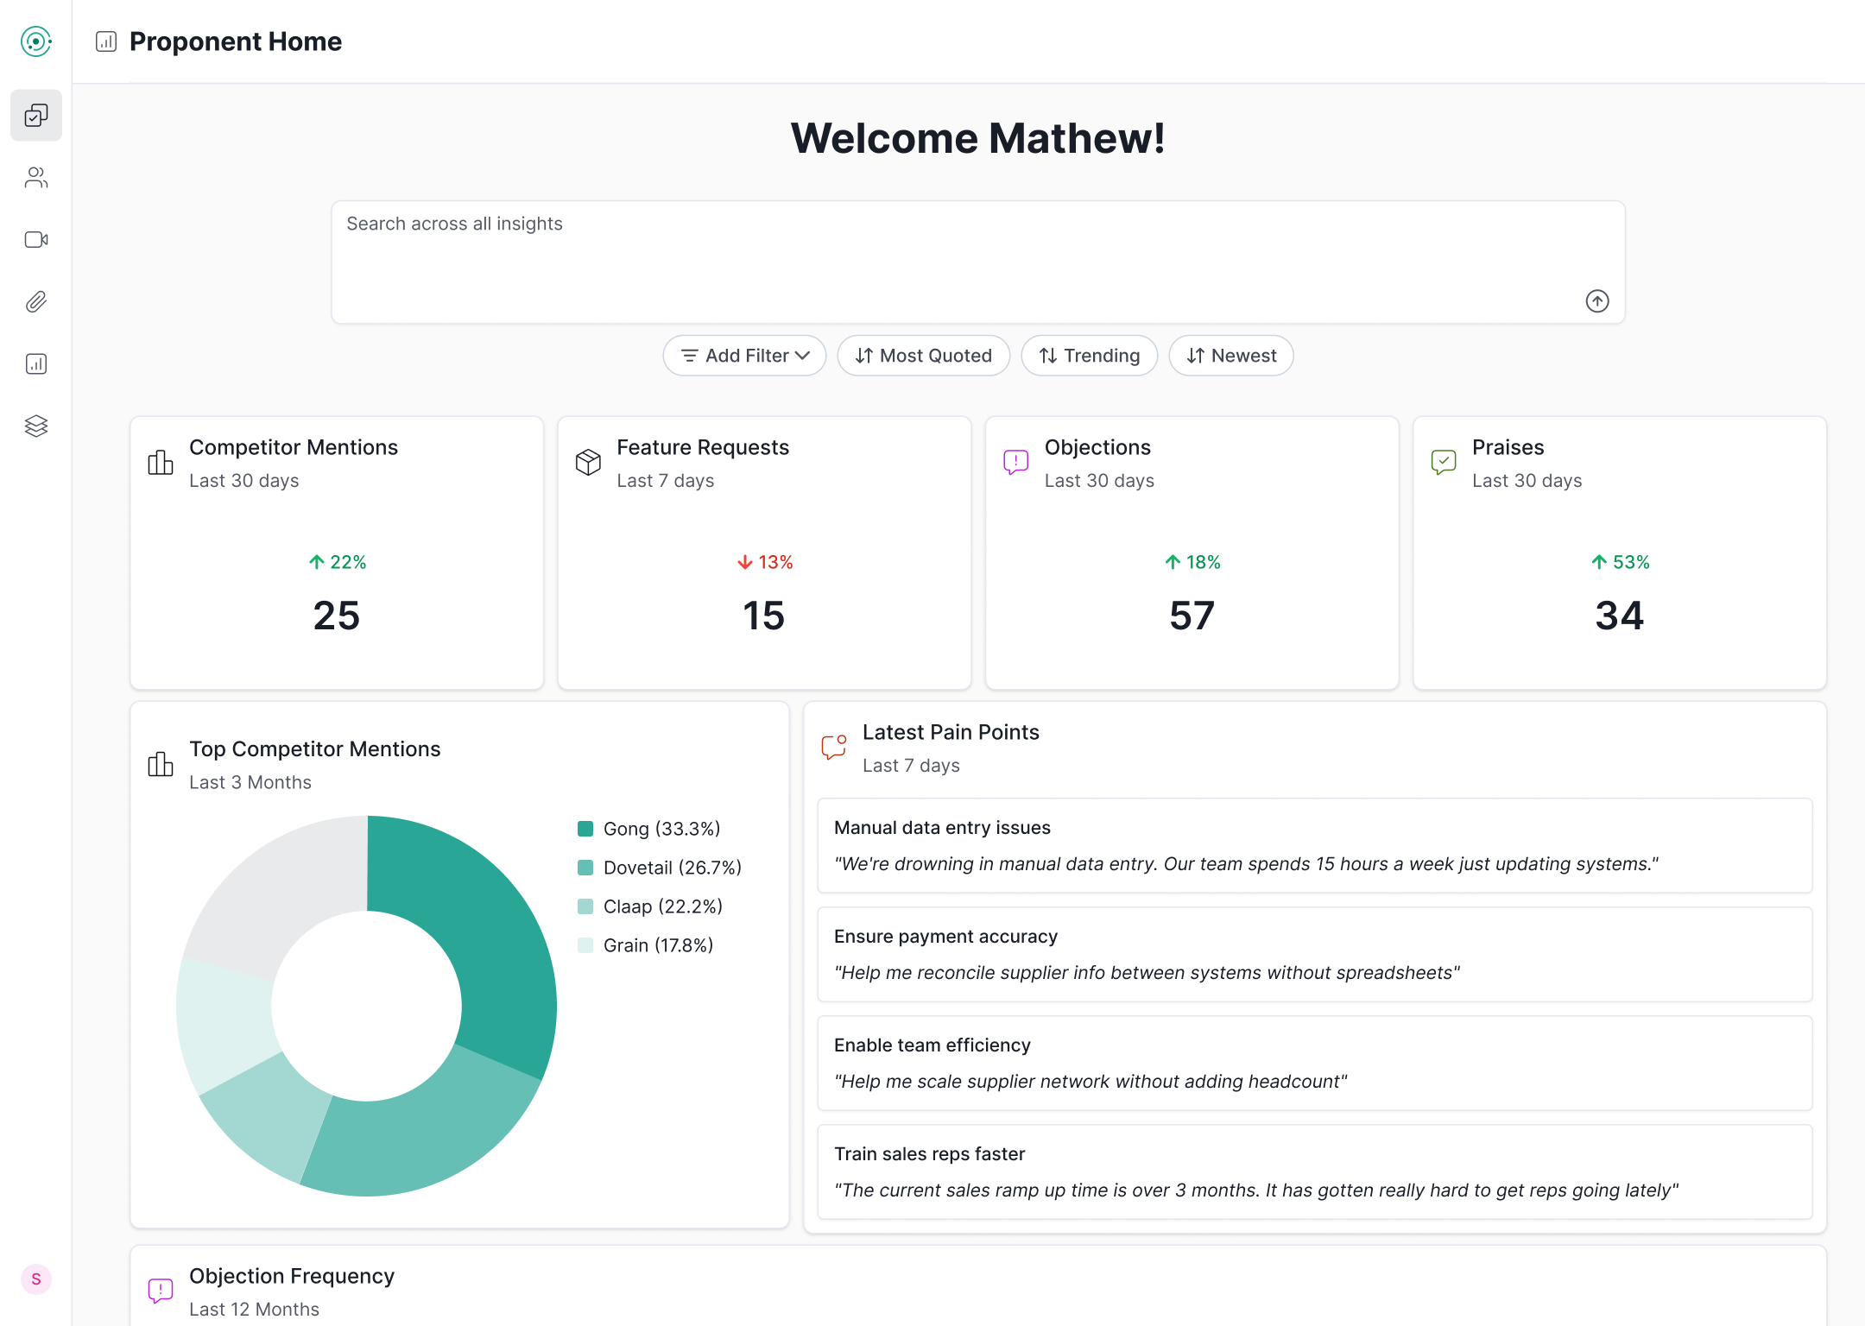Image resolution: width=1865 pixels, height=1326 pixels.
Task: Toggle the Most Quoted sort option
Action: [x=923, y=356]
